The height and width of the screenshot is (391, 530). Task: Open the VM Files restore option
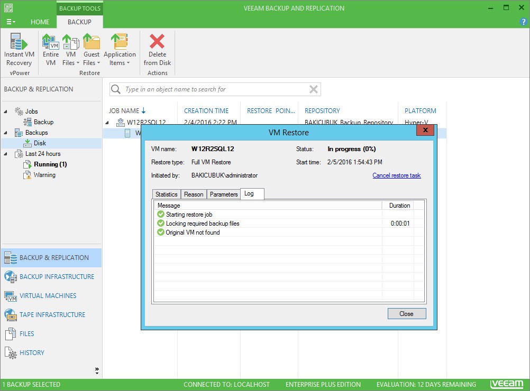click(x=71, y=50)
